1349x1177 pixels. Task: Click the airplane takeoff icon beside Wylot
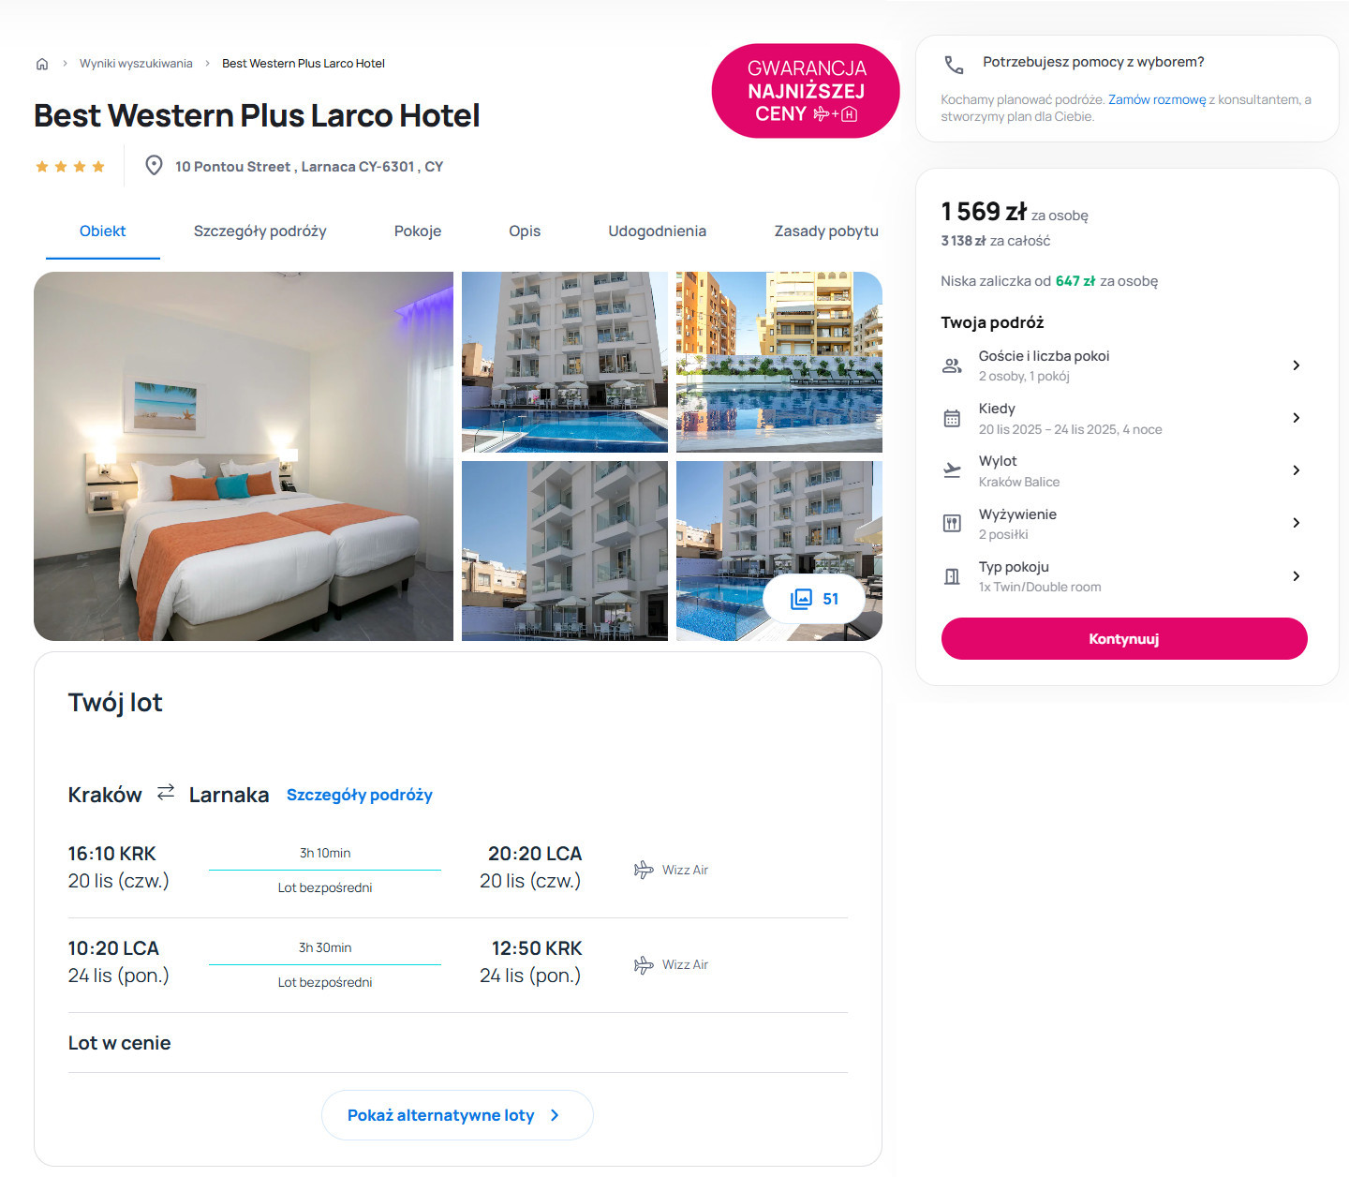[x=952, y=470]
